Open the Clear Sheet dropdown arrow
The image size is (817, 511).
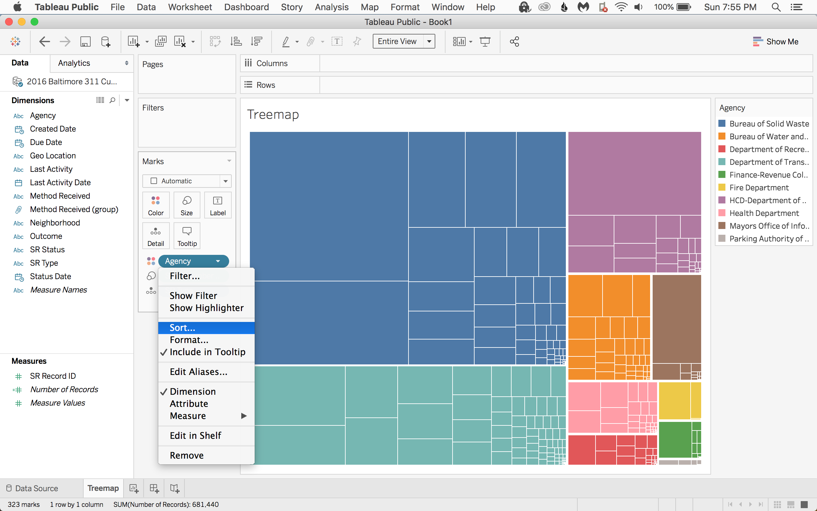pos(193,42)
